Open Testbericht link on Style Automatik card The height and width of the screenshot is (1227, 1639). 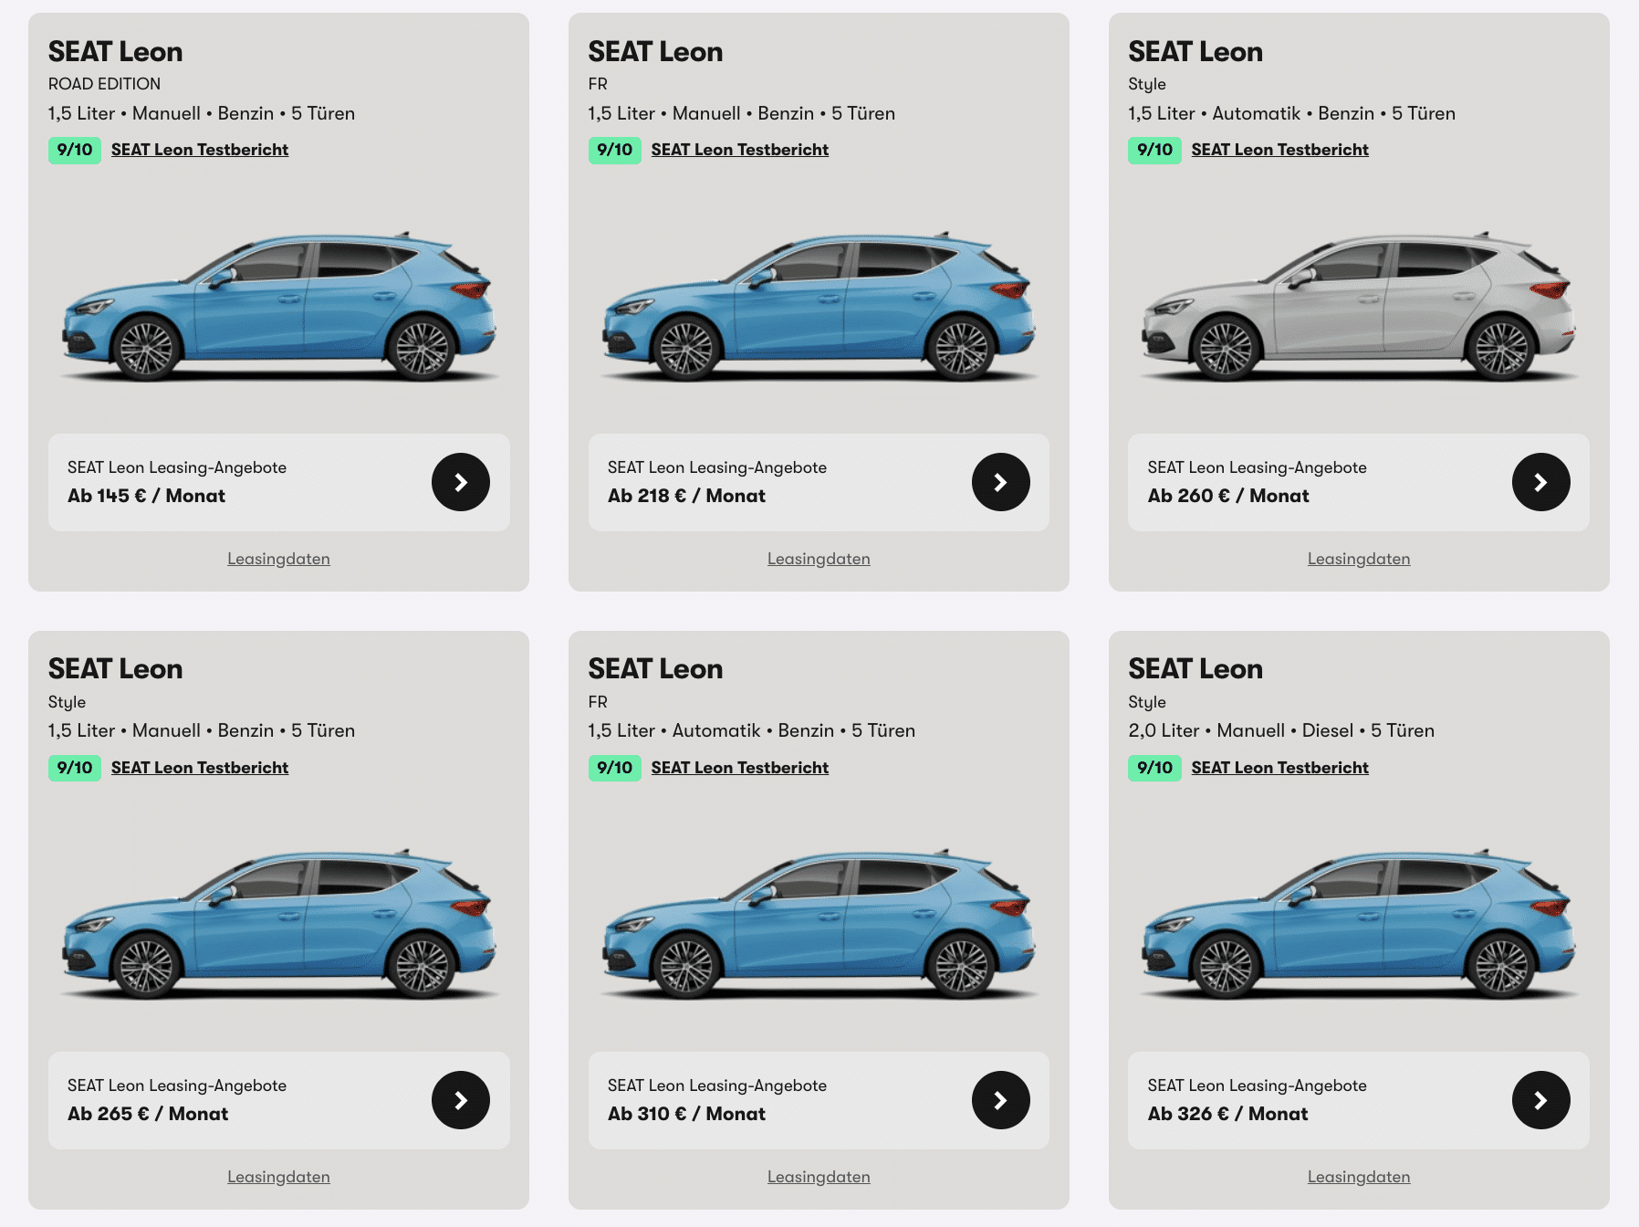tap(1279, 150)
